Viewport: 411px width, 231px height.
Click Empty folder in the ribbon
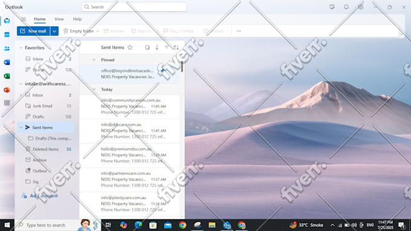[79, 31]
